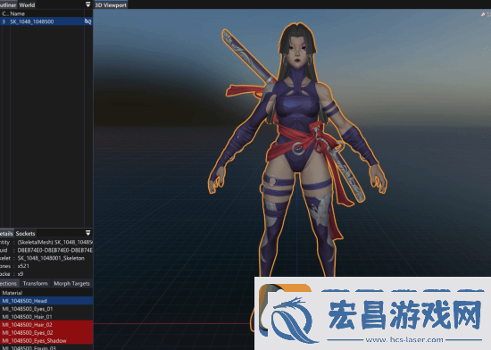Click the sockets count x9
This screenshot has height=350, width=491.
tap(21, 274)
